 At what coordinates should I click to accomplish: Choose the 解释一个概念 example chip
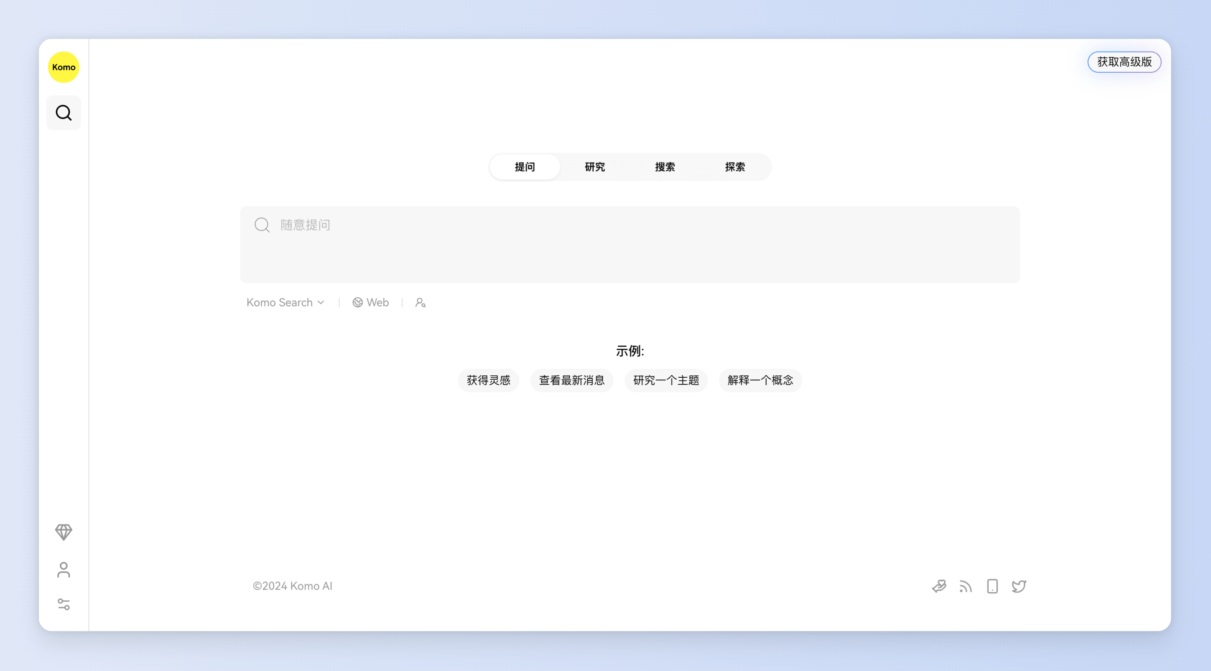[x=760, y=380]
